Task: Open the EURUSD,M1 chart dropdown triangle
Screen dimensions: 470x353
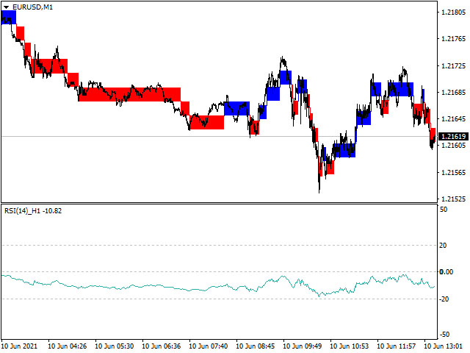Action: tap(6, 7)
